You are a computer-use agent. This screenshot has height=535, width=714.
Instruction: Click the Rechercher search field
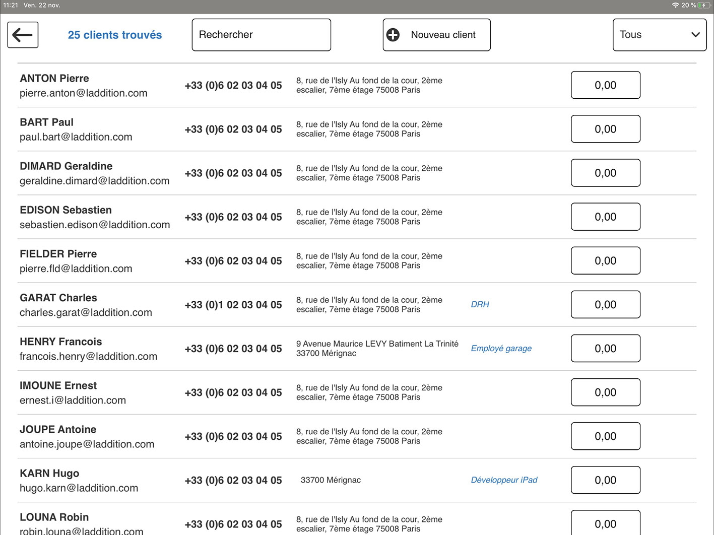(x=261, y=35)
